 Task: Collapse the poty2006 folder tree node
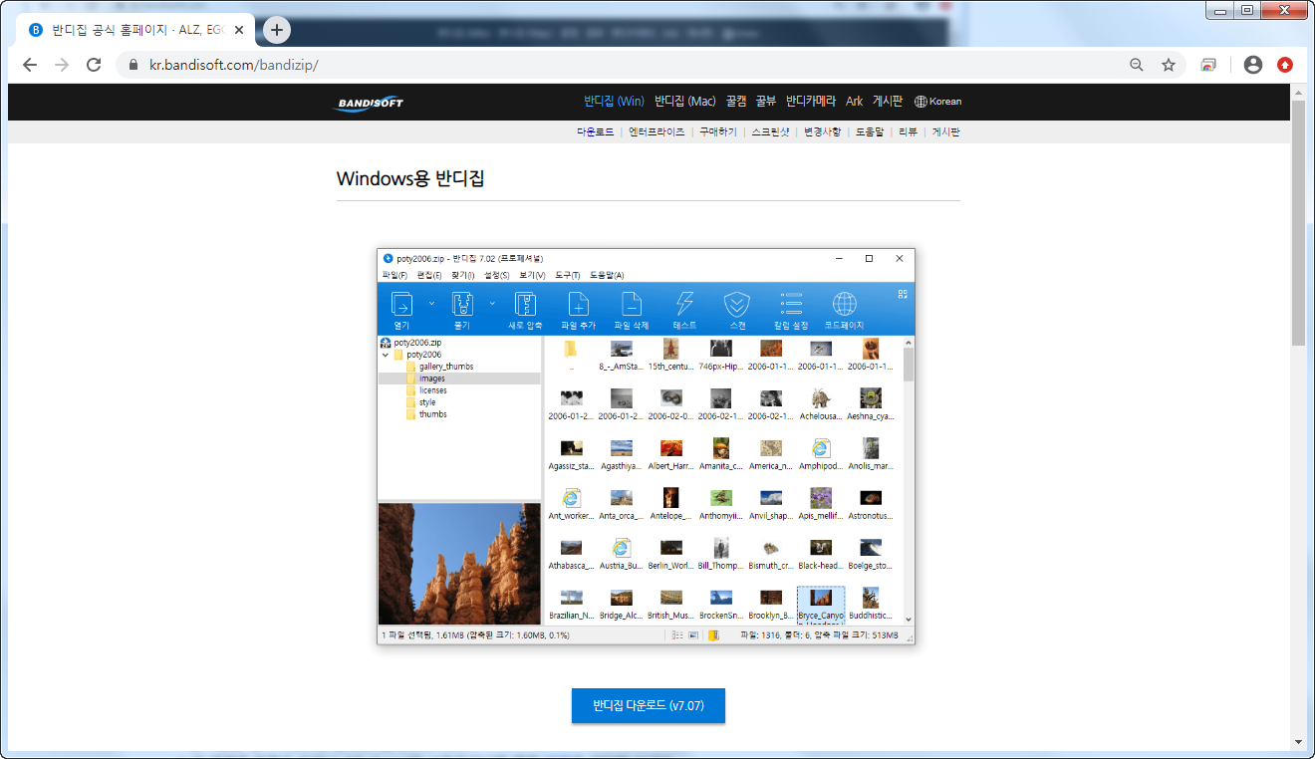click(x=386, y=355)
